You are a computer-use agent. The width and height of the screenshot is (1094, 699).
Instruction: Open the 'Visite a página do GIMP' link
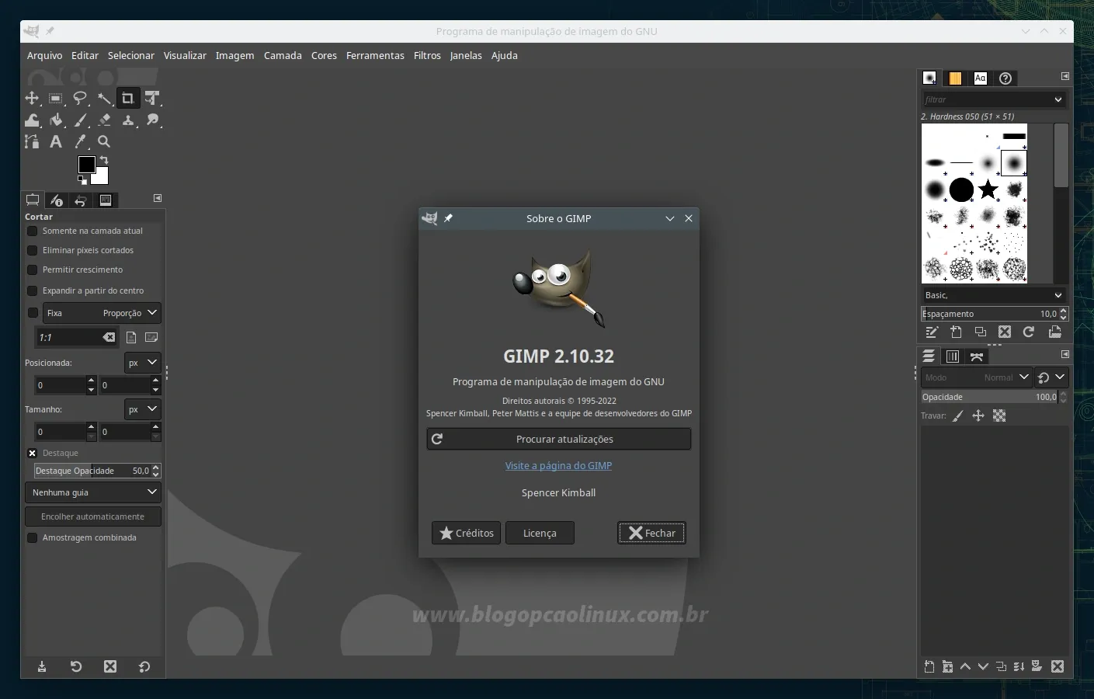pos(558,465)
